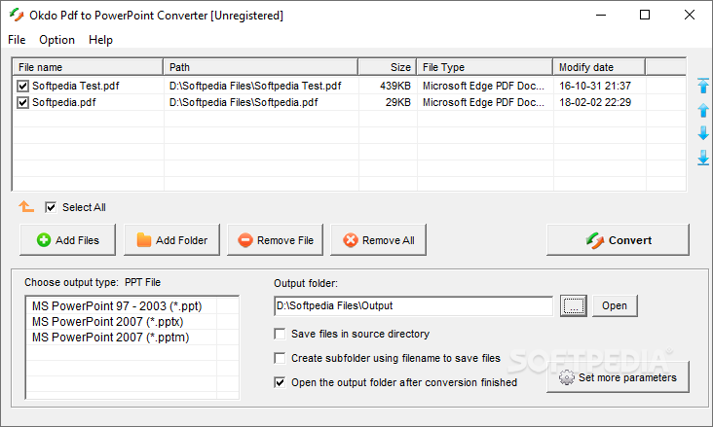The width and height of the screenshot is (713, 427).
Task: Click the Okdo app icon in title bar
Action: click(x=17, y=15)
